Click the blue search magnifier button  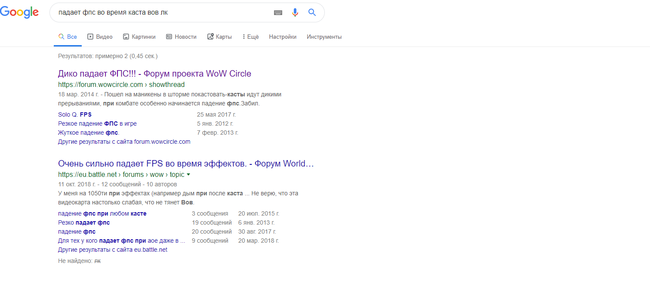[312, 12]
